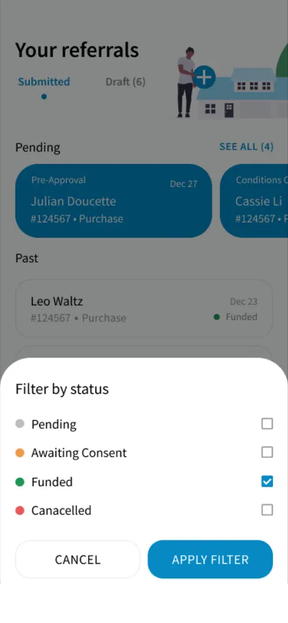Uncheck the Funded filter checkbox
Image resolution: width=288 pixels, height=623 pixels.
(x=267, y=482)
